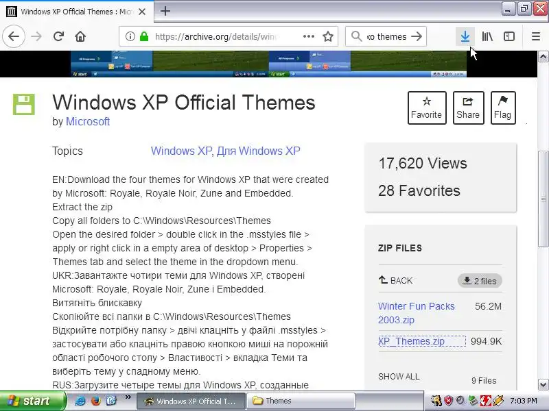The height and width of the screenshot is (411, 549).
Task: Show site information icon in address bar
Action: 130,36
